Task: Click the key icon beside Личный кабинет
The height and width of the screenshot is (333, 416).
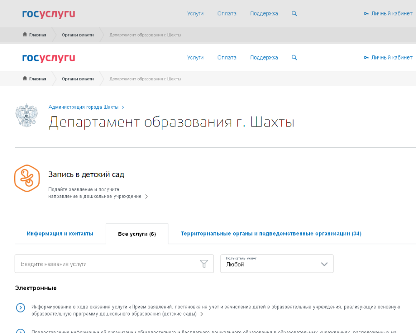Action: pyautogui.click(x=366, y=58)
